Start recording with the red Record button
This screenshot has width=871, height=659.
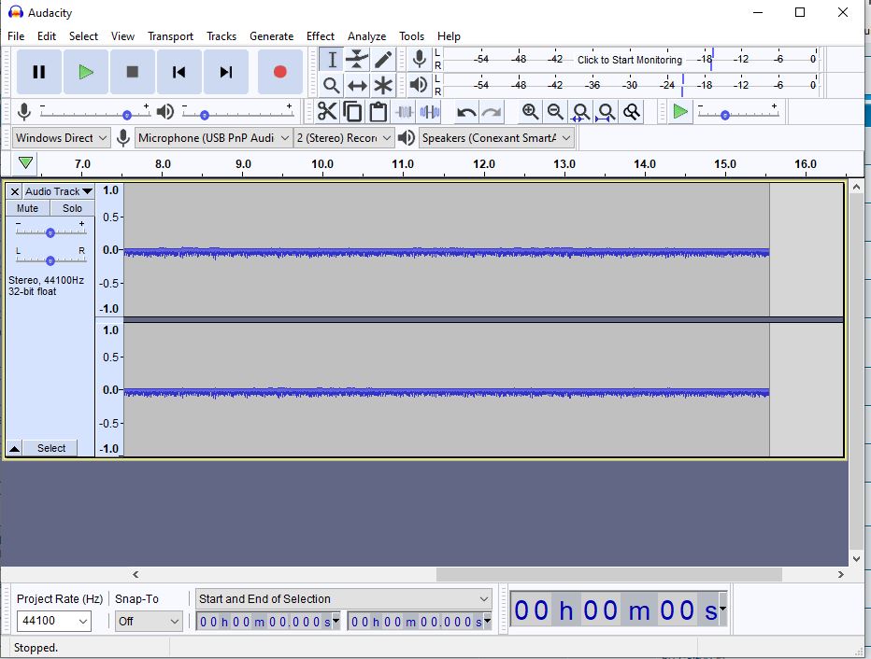click(x=280, y=72)
